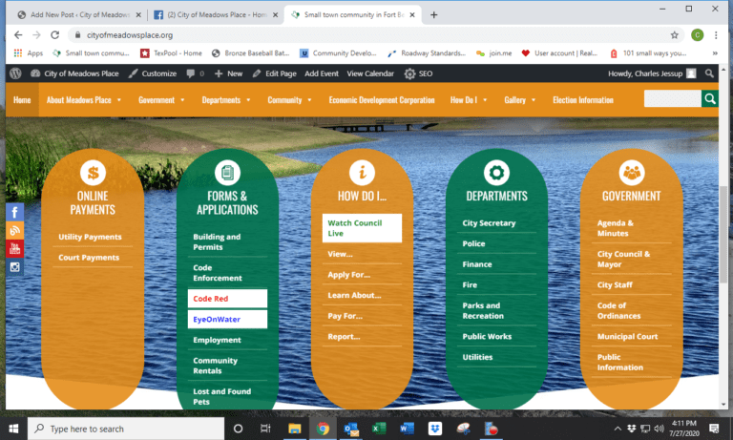733x440 pixels.
Task: Show more bookmarks with the double chevron
Action: point(715,53)
